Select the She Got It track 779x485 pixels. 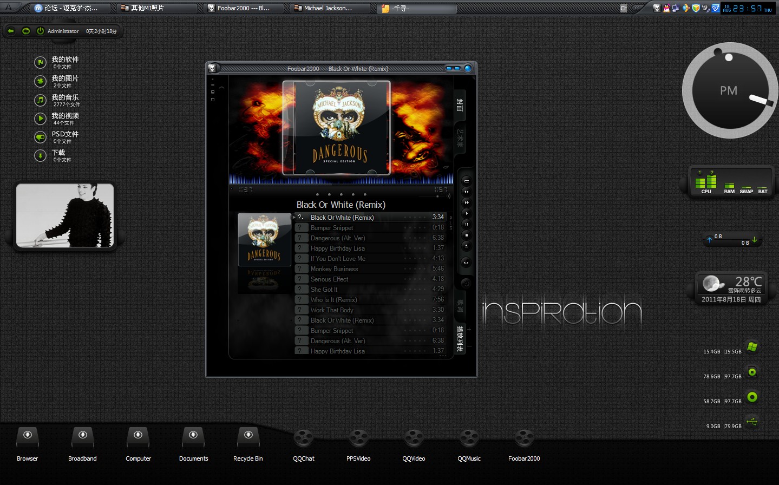tap(370, 290)
